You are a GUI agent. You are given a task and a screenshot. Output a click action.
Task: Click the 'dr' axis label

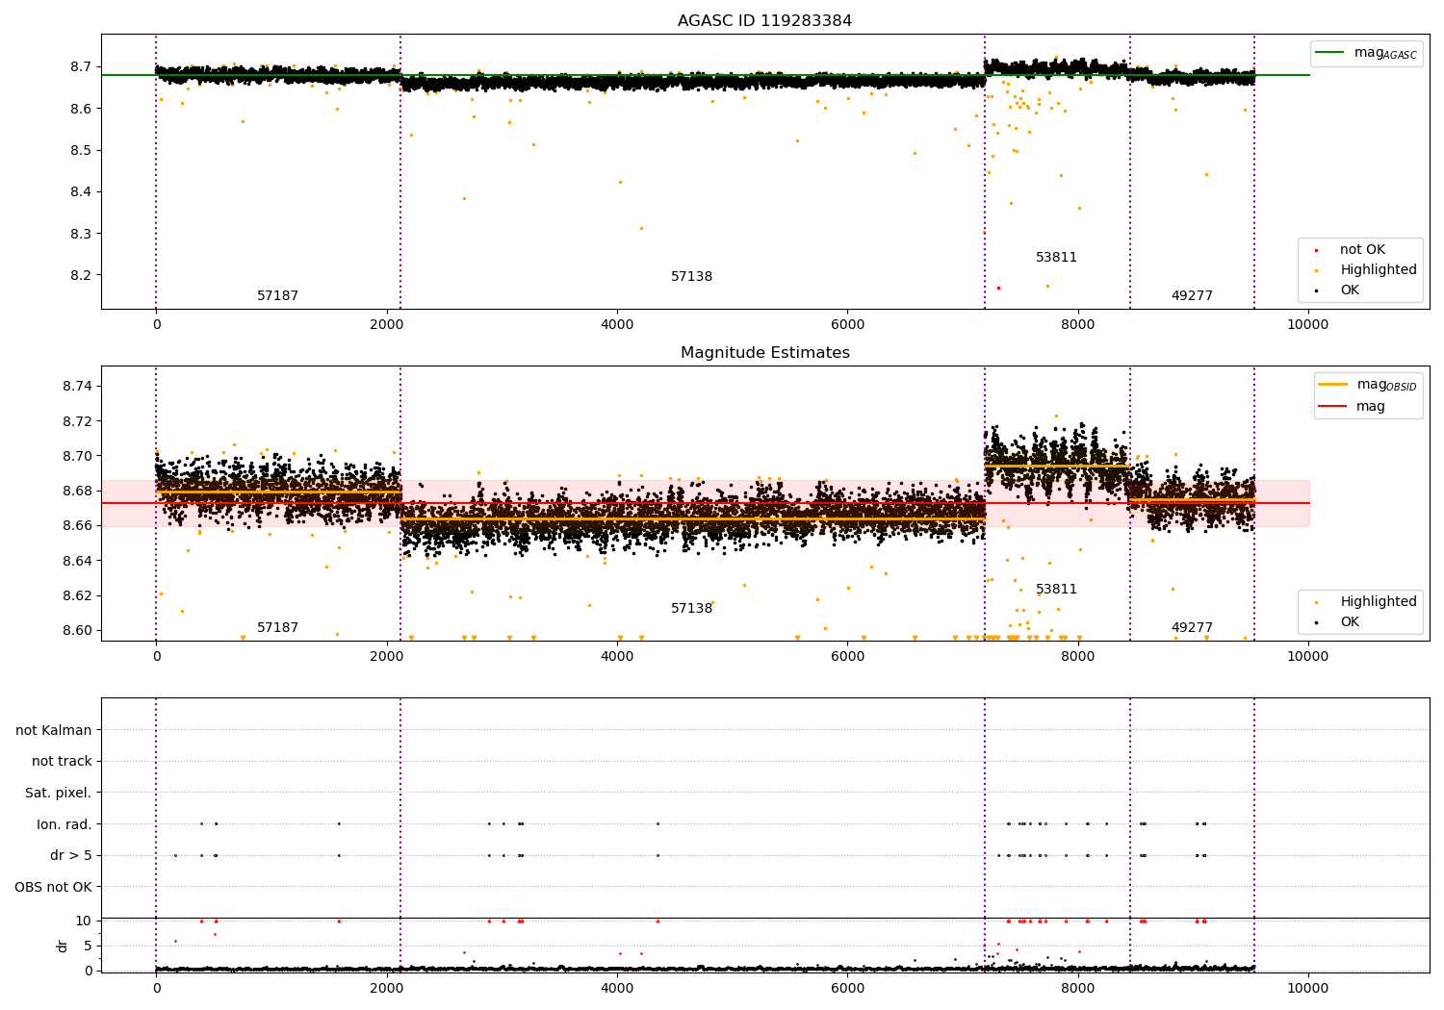(x=63, y=946)
